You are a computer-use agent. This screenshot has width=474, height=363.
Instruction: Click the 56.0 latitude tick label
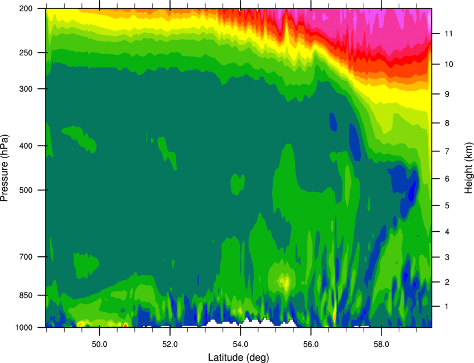tap(311, 345)
